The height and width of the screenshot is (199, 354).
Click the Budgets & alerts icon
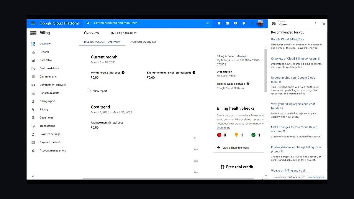(x=33, y=93)
